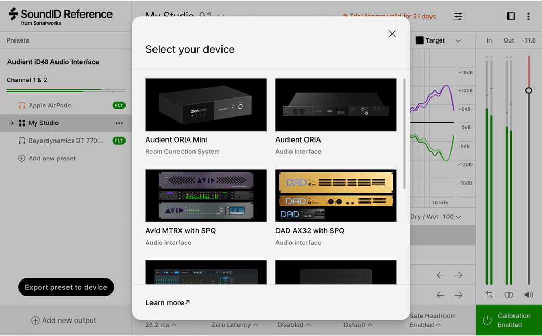542x336 pixels.
Task: Click the output volume slider handle
Action: (529, 91)
